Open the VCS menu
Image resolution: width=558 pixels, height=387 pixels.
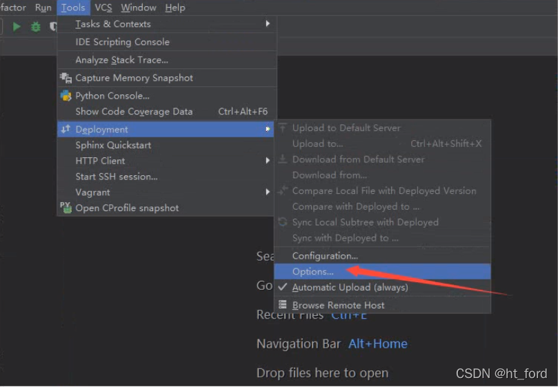click(103, 8)
